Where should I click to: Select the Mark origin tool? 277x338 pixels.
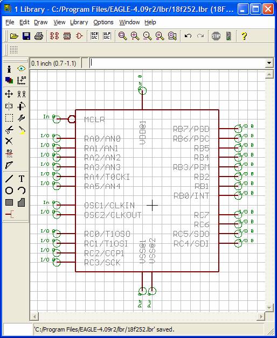[x=22, y=80]
